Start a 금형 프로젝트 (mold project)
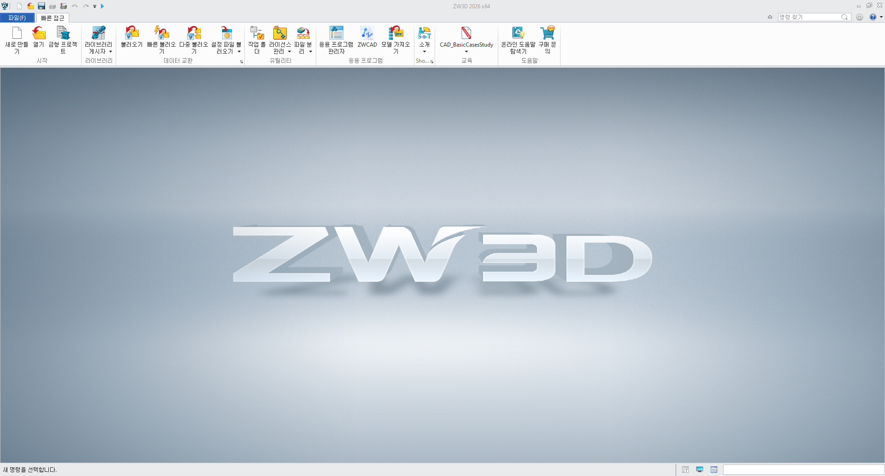 (x=63, y=33)
